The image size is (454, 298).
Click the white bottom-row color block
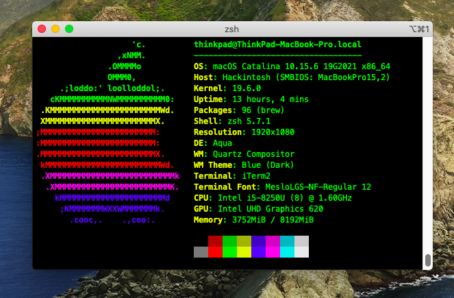coord(302,252)
